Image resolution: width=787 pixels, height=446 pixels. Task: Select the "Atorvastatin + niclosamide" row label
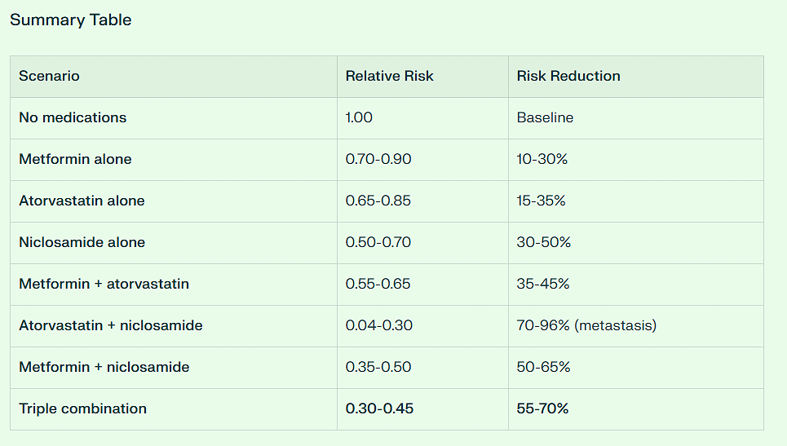pos(111,325)
